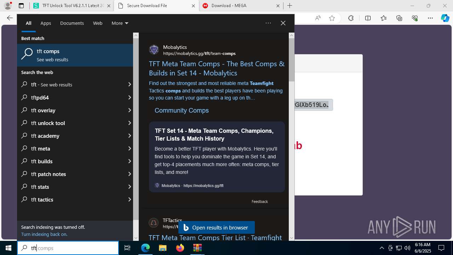Select the Documents search filter tab
The image size is (453, 255).
click(72, 23)
